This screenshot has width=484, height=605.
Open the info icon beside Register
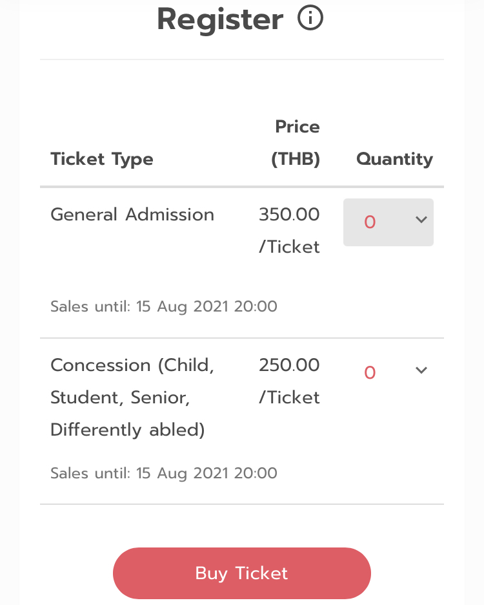tap(310, 18)
